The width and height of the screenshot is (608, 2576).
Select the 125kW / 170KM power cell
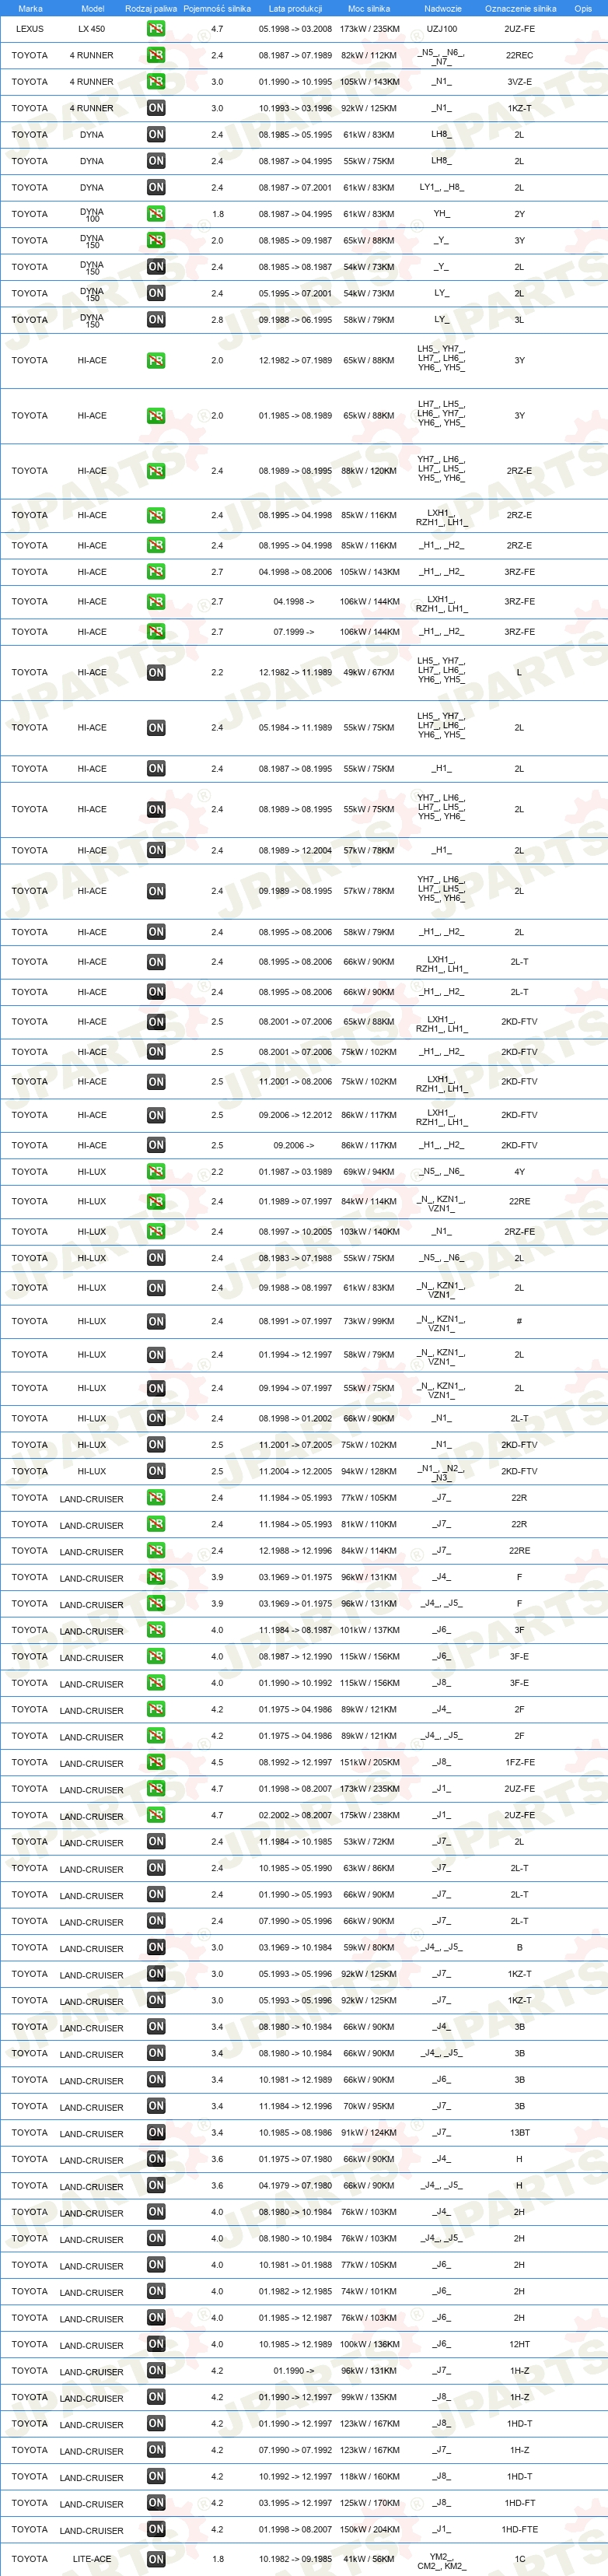coord(369,2503)
